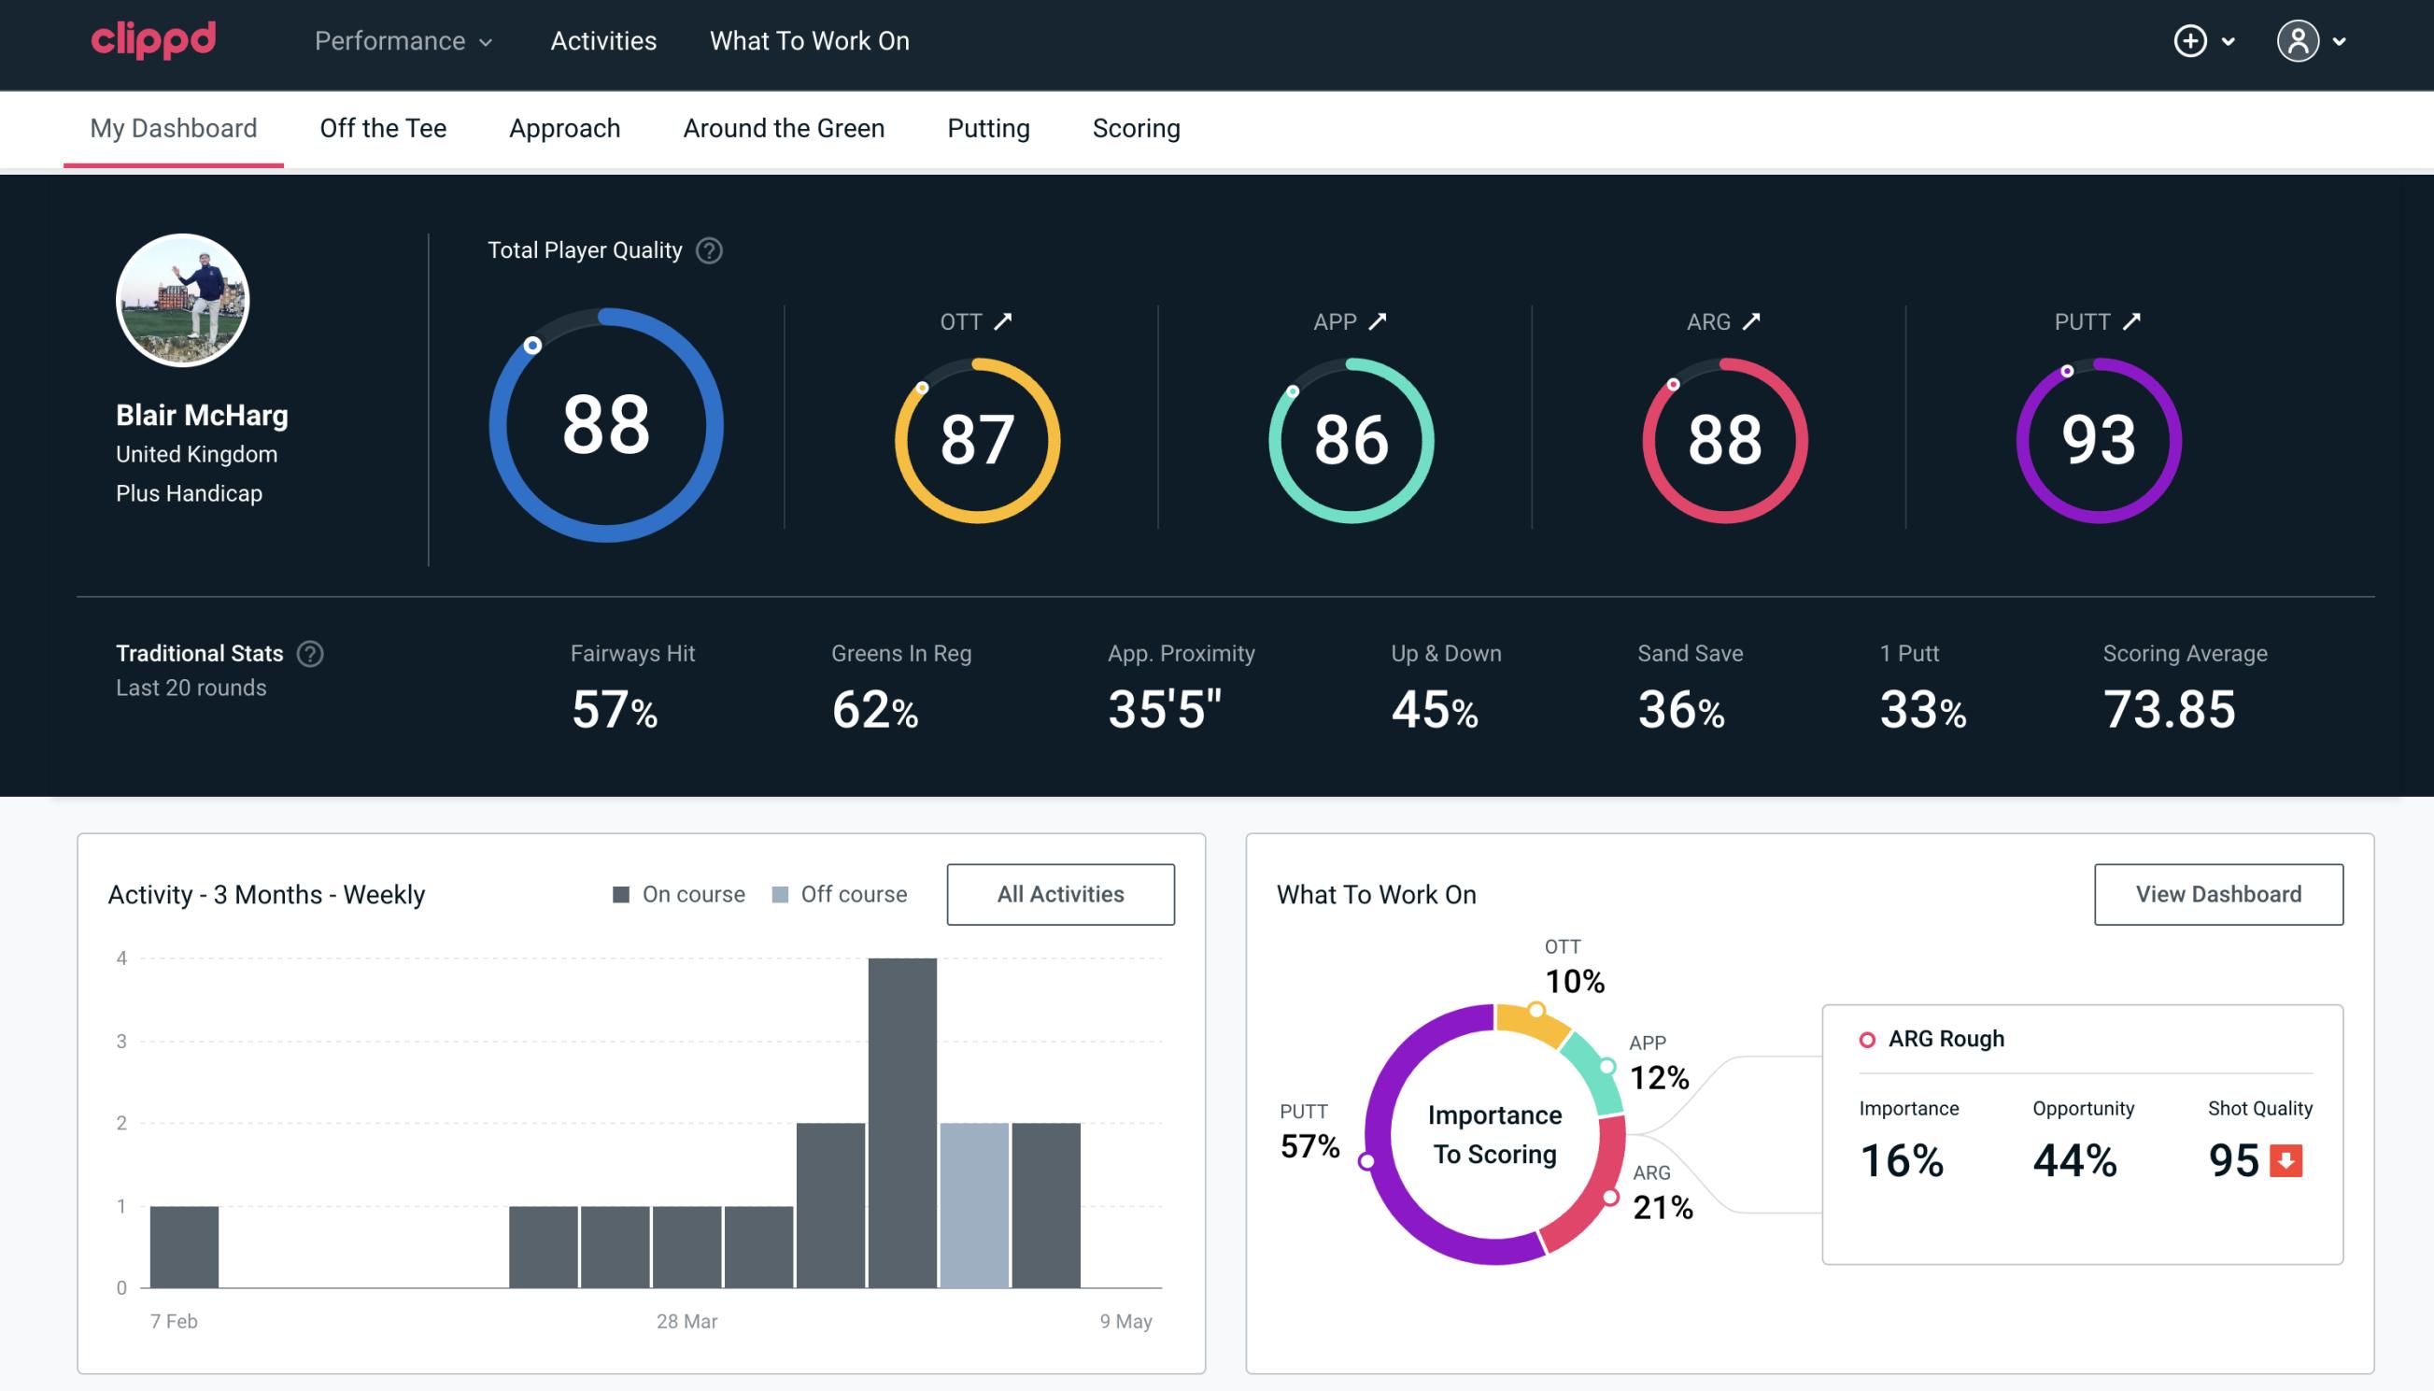Click the Total Player Quality help icon

[x=705, y=250]
